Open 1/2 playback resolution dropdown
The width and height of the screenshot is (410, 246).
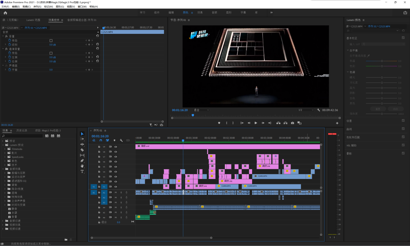[306, 110]
